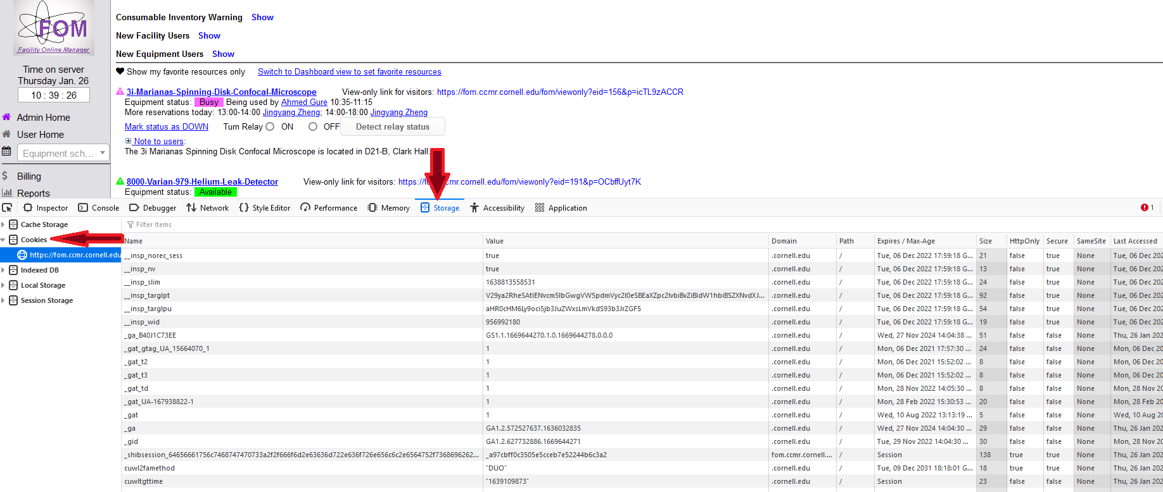The height and width of the screenshot is (492, 1163).
Task: Open the Application tab
Action: pyautogui.click(x=561, y=207)
